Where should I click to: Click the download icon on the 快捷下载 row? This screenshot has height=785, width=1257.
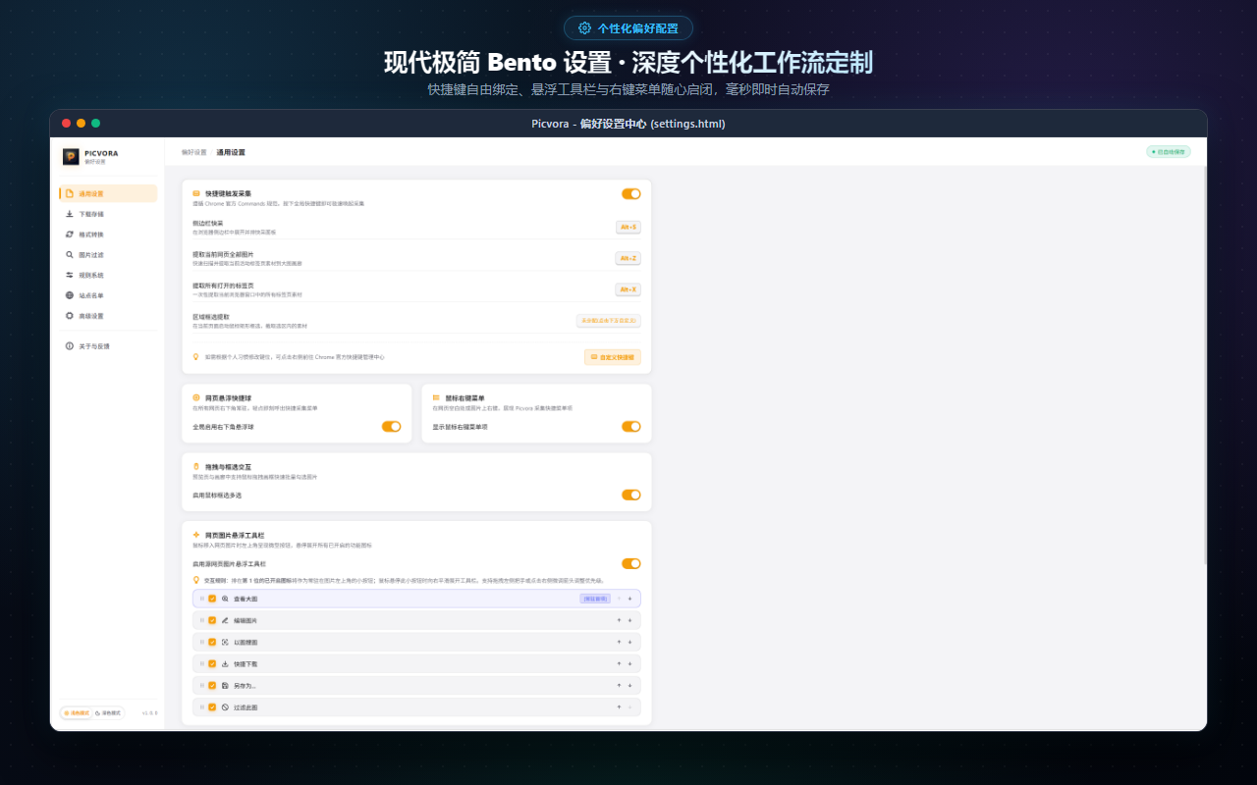(x=225, y=663)
